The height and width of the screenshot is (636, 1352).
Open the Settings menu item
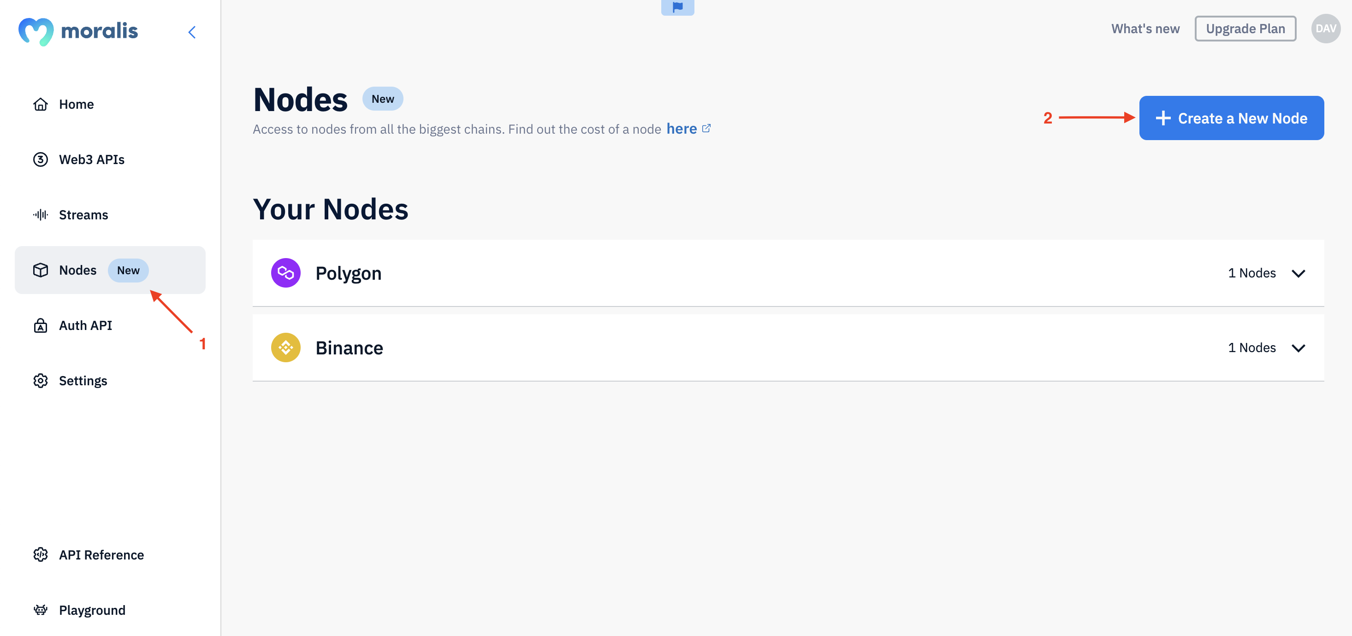tap(83, 379)
